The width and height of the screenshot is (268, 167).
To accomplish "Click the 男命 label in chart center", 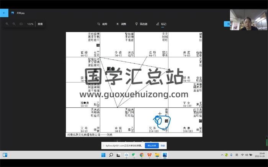I will pyautogui.click(x=111, y=69).
